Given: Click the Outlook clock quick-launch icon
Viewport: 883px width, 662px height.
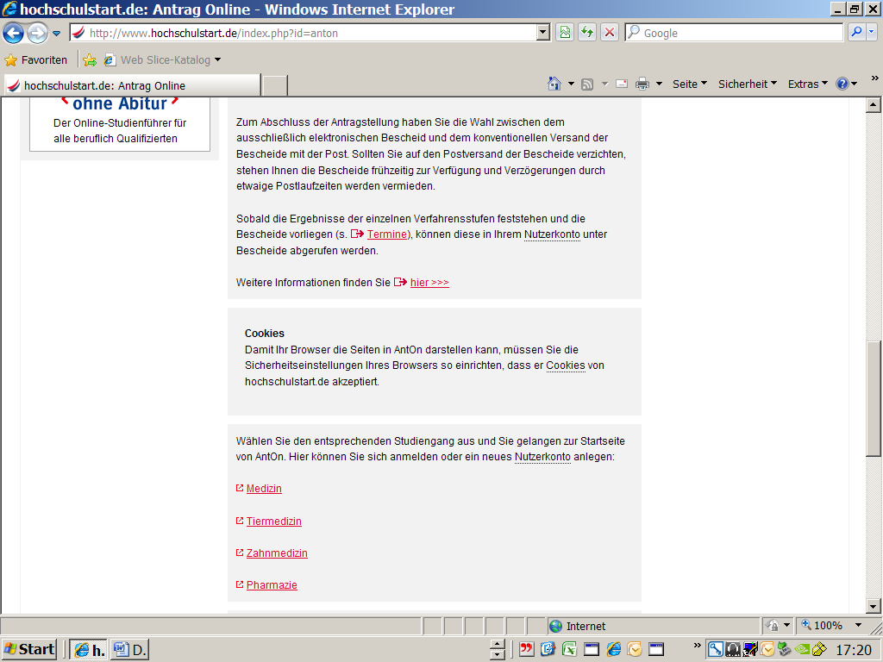Looking at the screenshot, I should (x=635, y=650).
